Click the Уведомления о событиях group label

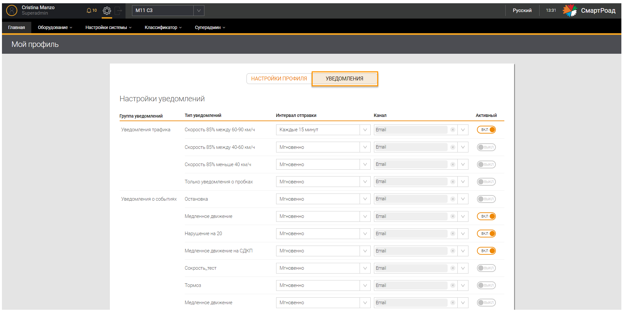coord(149,199)
